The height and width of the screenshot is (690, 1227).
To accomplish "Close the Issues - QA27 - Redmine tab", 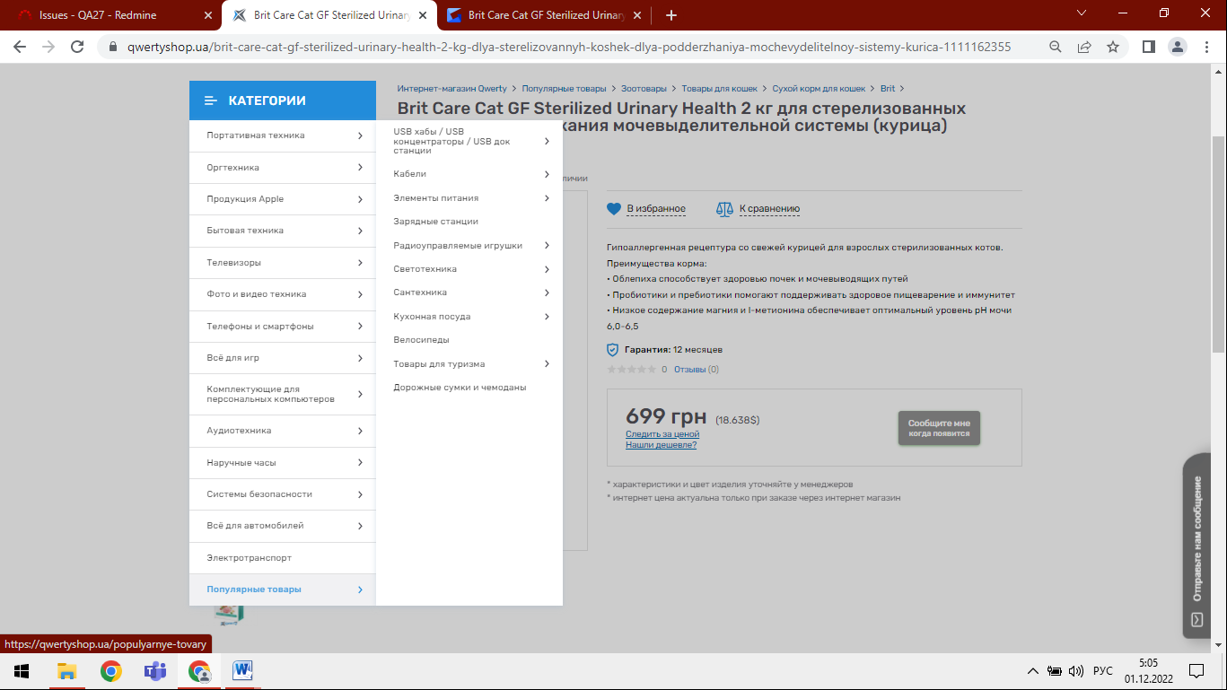I will tap(208, 15).
